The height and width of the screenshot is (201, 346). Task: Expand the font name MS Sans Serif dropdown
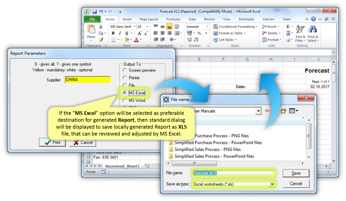click(134, 27)
